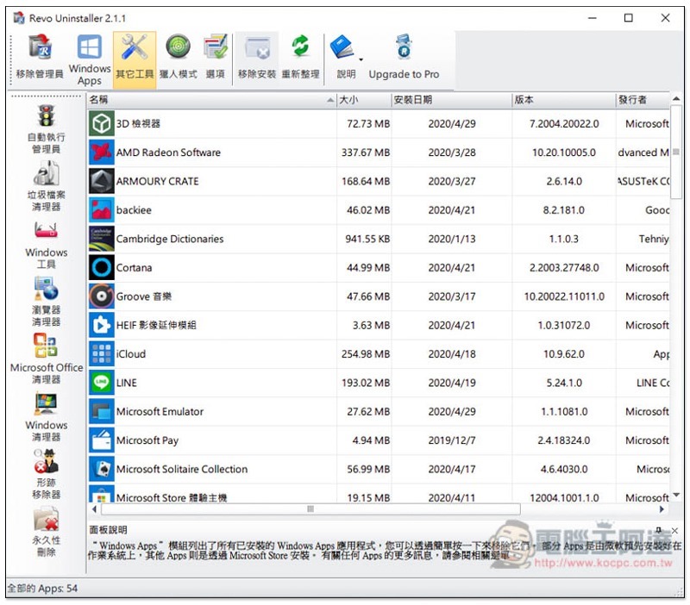Select the LINE app entry
690x605 pixels.
click(127, 383)
